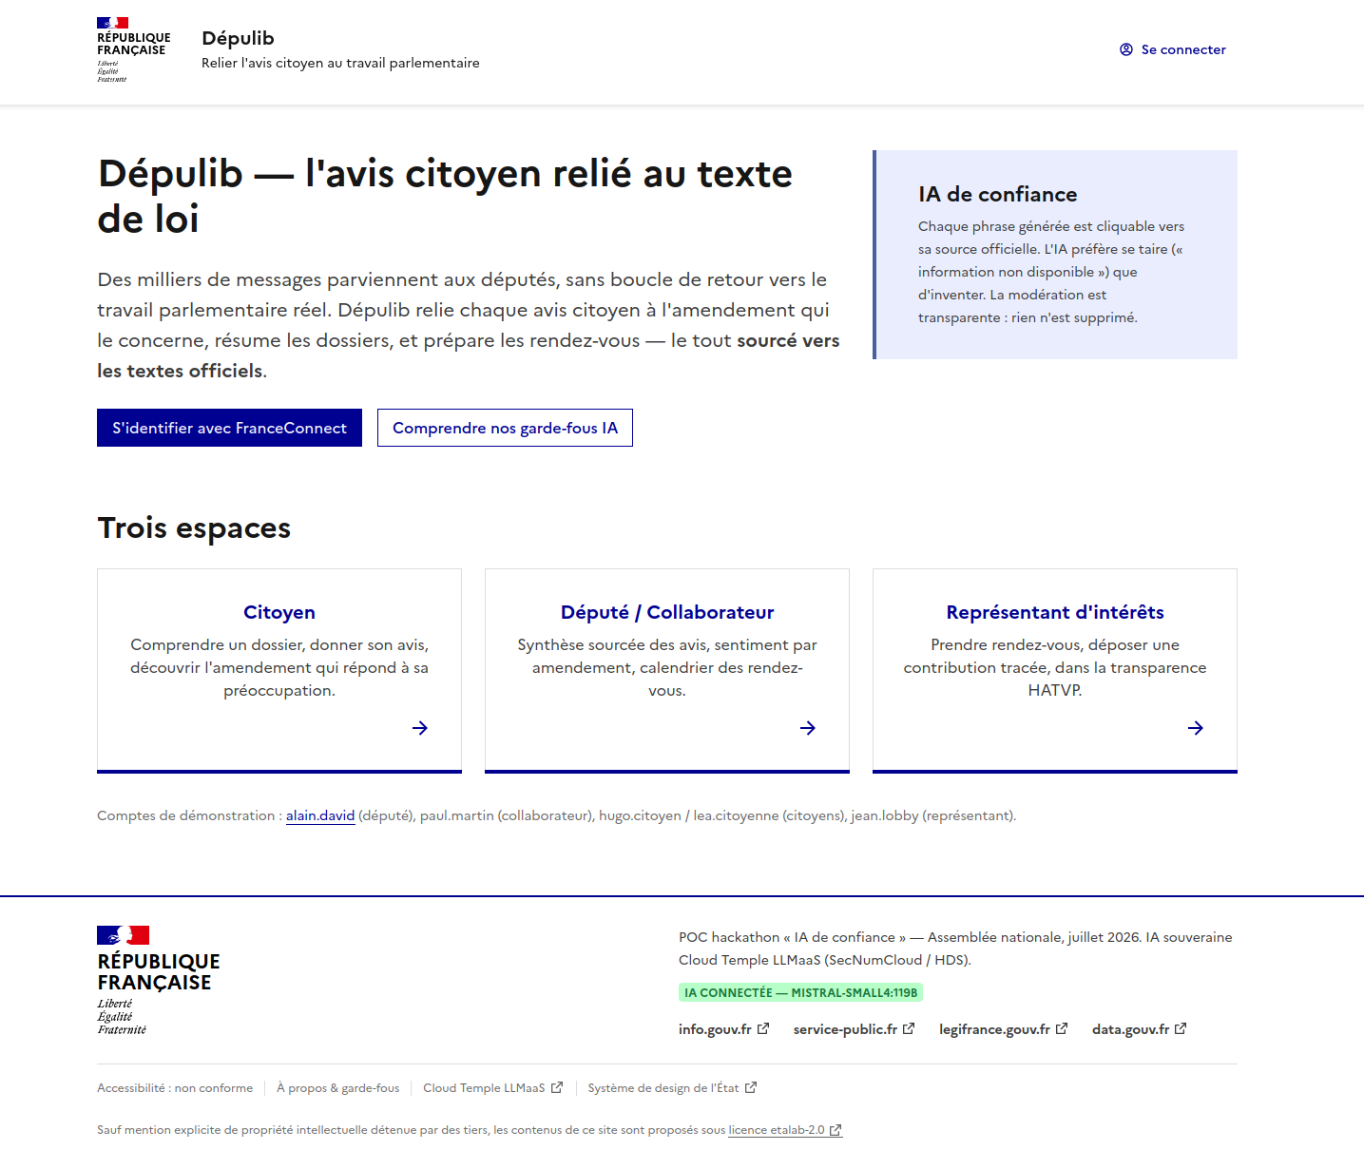The height and width of the screenshot is (1150, 1364).
Task: Click the République Française footer logo
Action: [159, 981]
